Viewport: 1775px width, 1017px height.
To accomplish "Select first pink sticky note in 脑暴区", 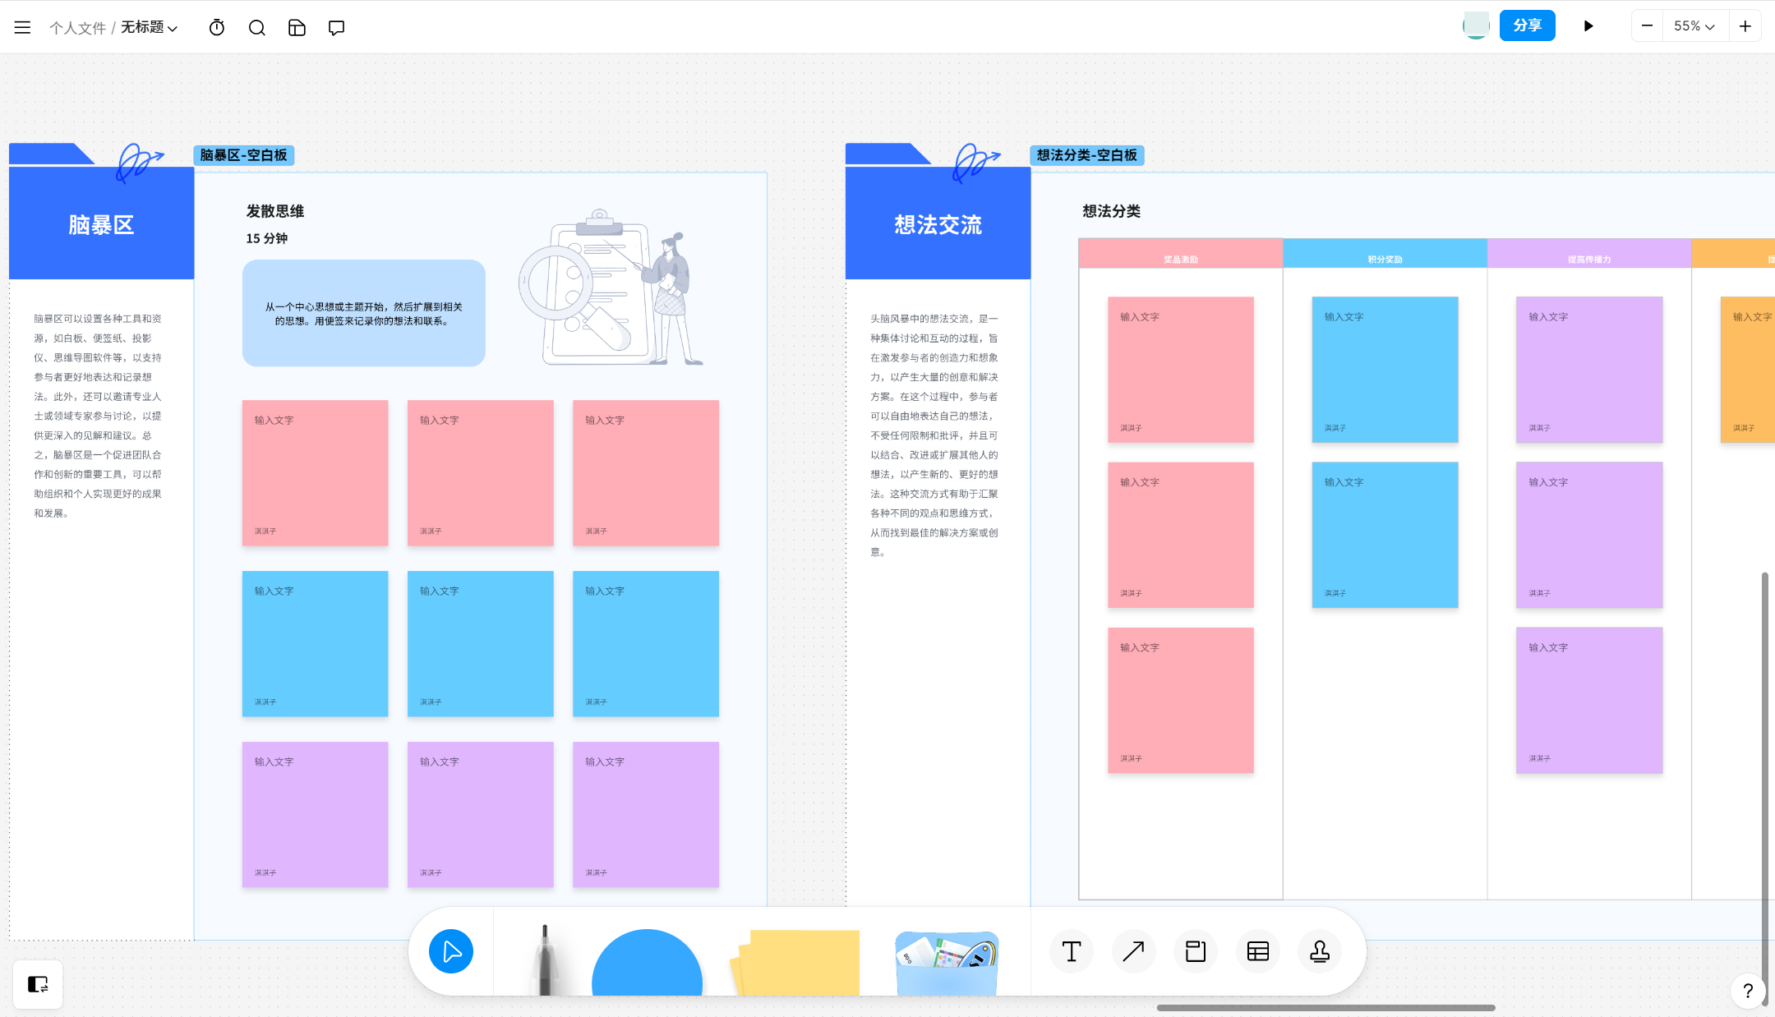I will click(315, 473).
